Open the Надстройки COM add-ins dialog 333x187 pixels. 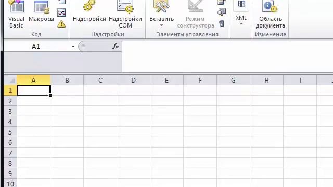[x=125, y=15]
